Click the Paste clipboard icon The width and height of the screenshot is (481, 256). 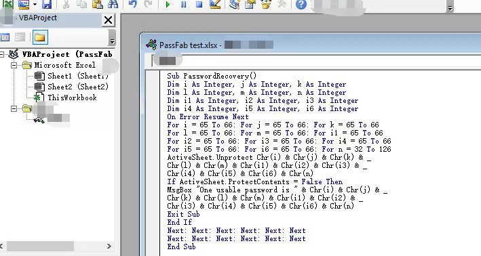97,4
